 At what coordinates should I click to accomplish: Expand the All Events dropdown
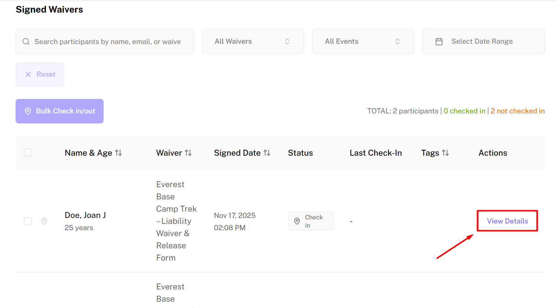[363, 42]
